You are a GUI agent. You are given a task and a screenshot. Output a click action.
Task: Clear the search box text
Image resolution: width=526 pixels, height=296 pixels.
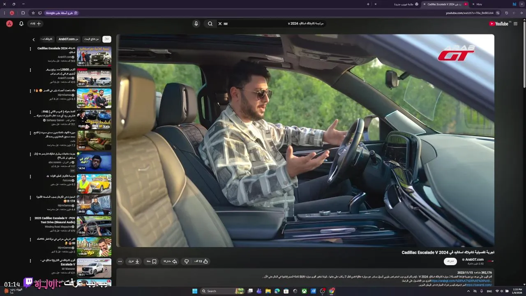coord(220,24)
